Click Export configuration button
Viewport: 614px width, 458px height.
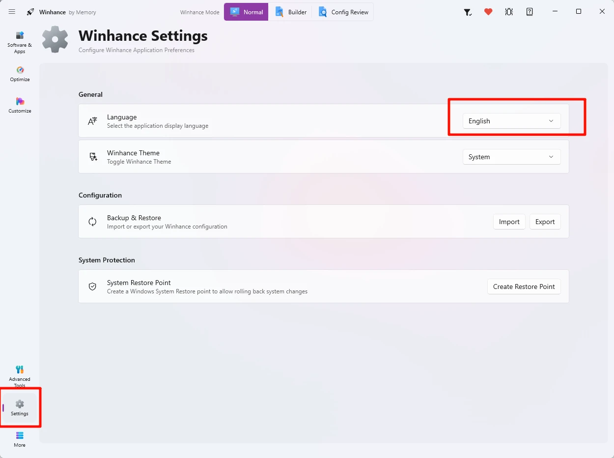(545, 222)
